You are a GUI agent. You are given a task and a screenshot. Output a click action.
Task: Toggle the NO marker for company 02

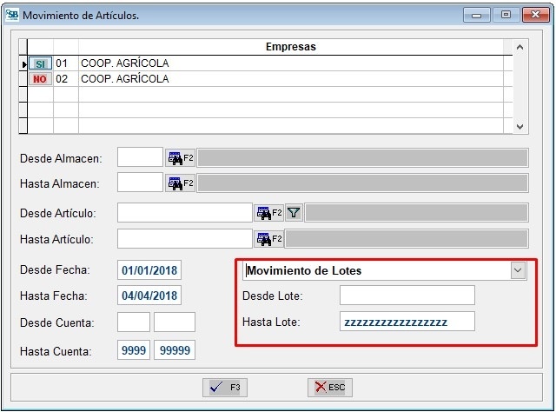click(40, 79)
